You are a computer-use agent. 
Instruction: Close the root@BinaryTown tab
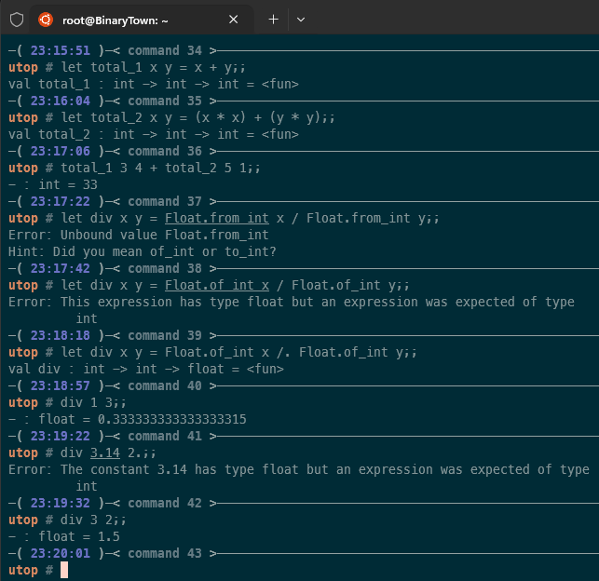pyautogui.click(x=234, y=19)
